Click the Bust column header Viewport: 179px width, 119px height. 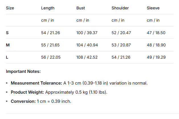[81, 8]
